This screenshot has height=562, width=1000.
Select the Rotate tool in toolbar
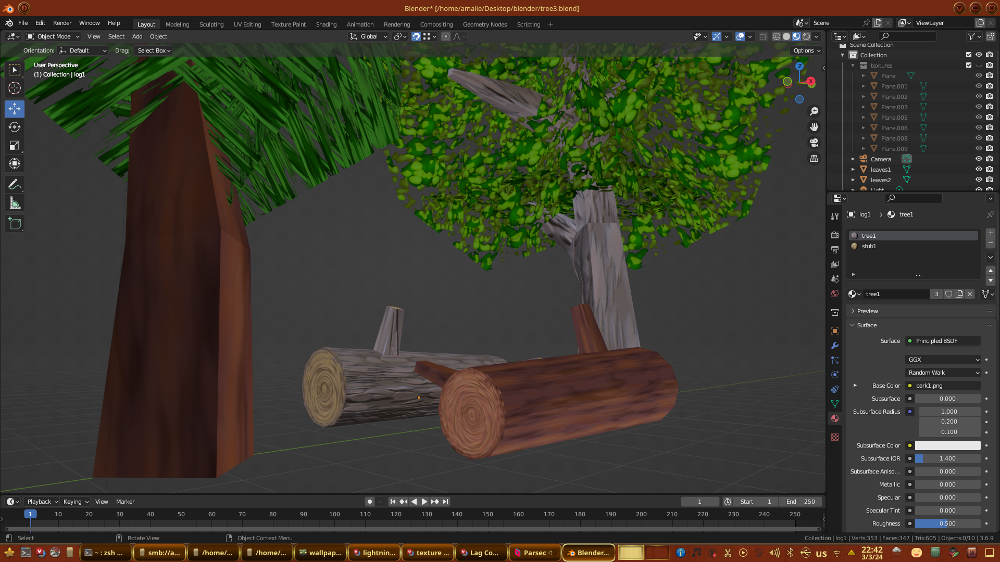pyautogui.click(x=15, y=127)
